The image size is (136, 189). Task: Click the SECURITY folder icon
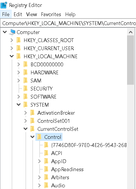(x=25, y=89)
